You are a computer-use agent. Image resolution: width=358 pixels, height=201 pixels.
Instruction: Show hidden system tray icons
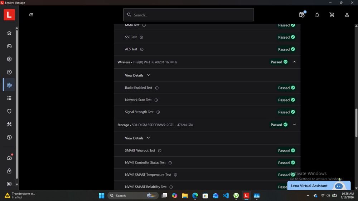[x=308, y=196]
